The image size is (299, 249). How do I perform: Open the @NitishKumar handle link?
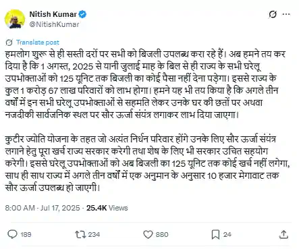[54, 24]
